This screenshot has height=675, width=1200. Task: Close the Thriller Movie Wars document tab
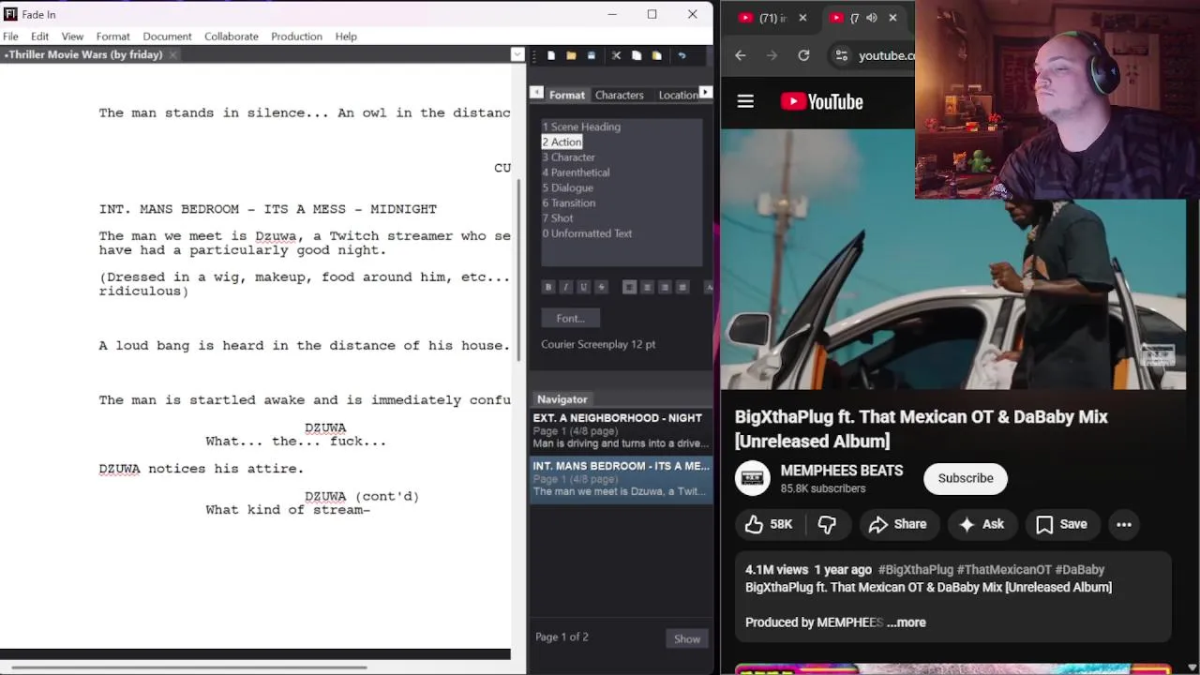click(173, 54)
